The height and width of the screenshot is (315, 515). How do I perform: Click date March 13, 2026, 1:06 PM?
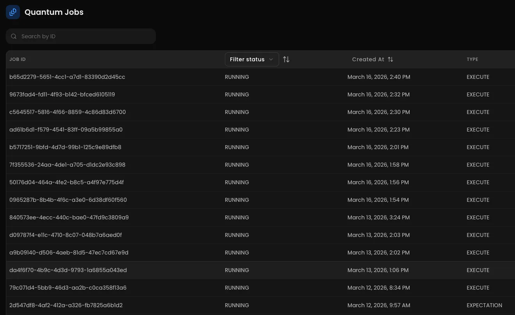(x=378, y=270)
